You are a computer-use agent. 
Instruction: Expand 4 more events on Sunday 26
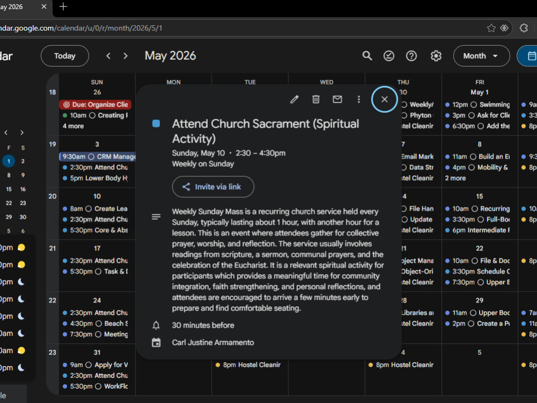point(73,126)
